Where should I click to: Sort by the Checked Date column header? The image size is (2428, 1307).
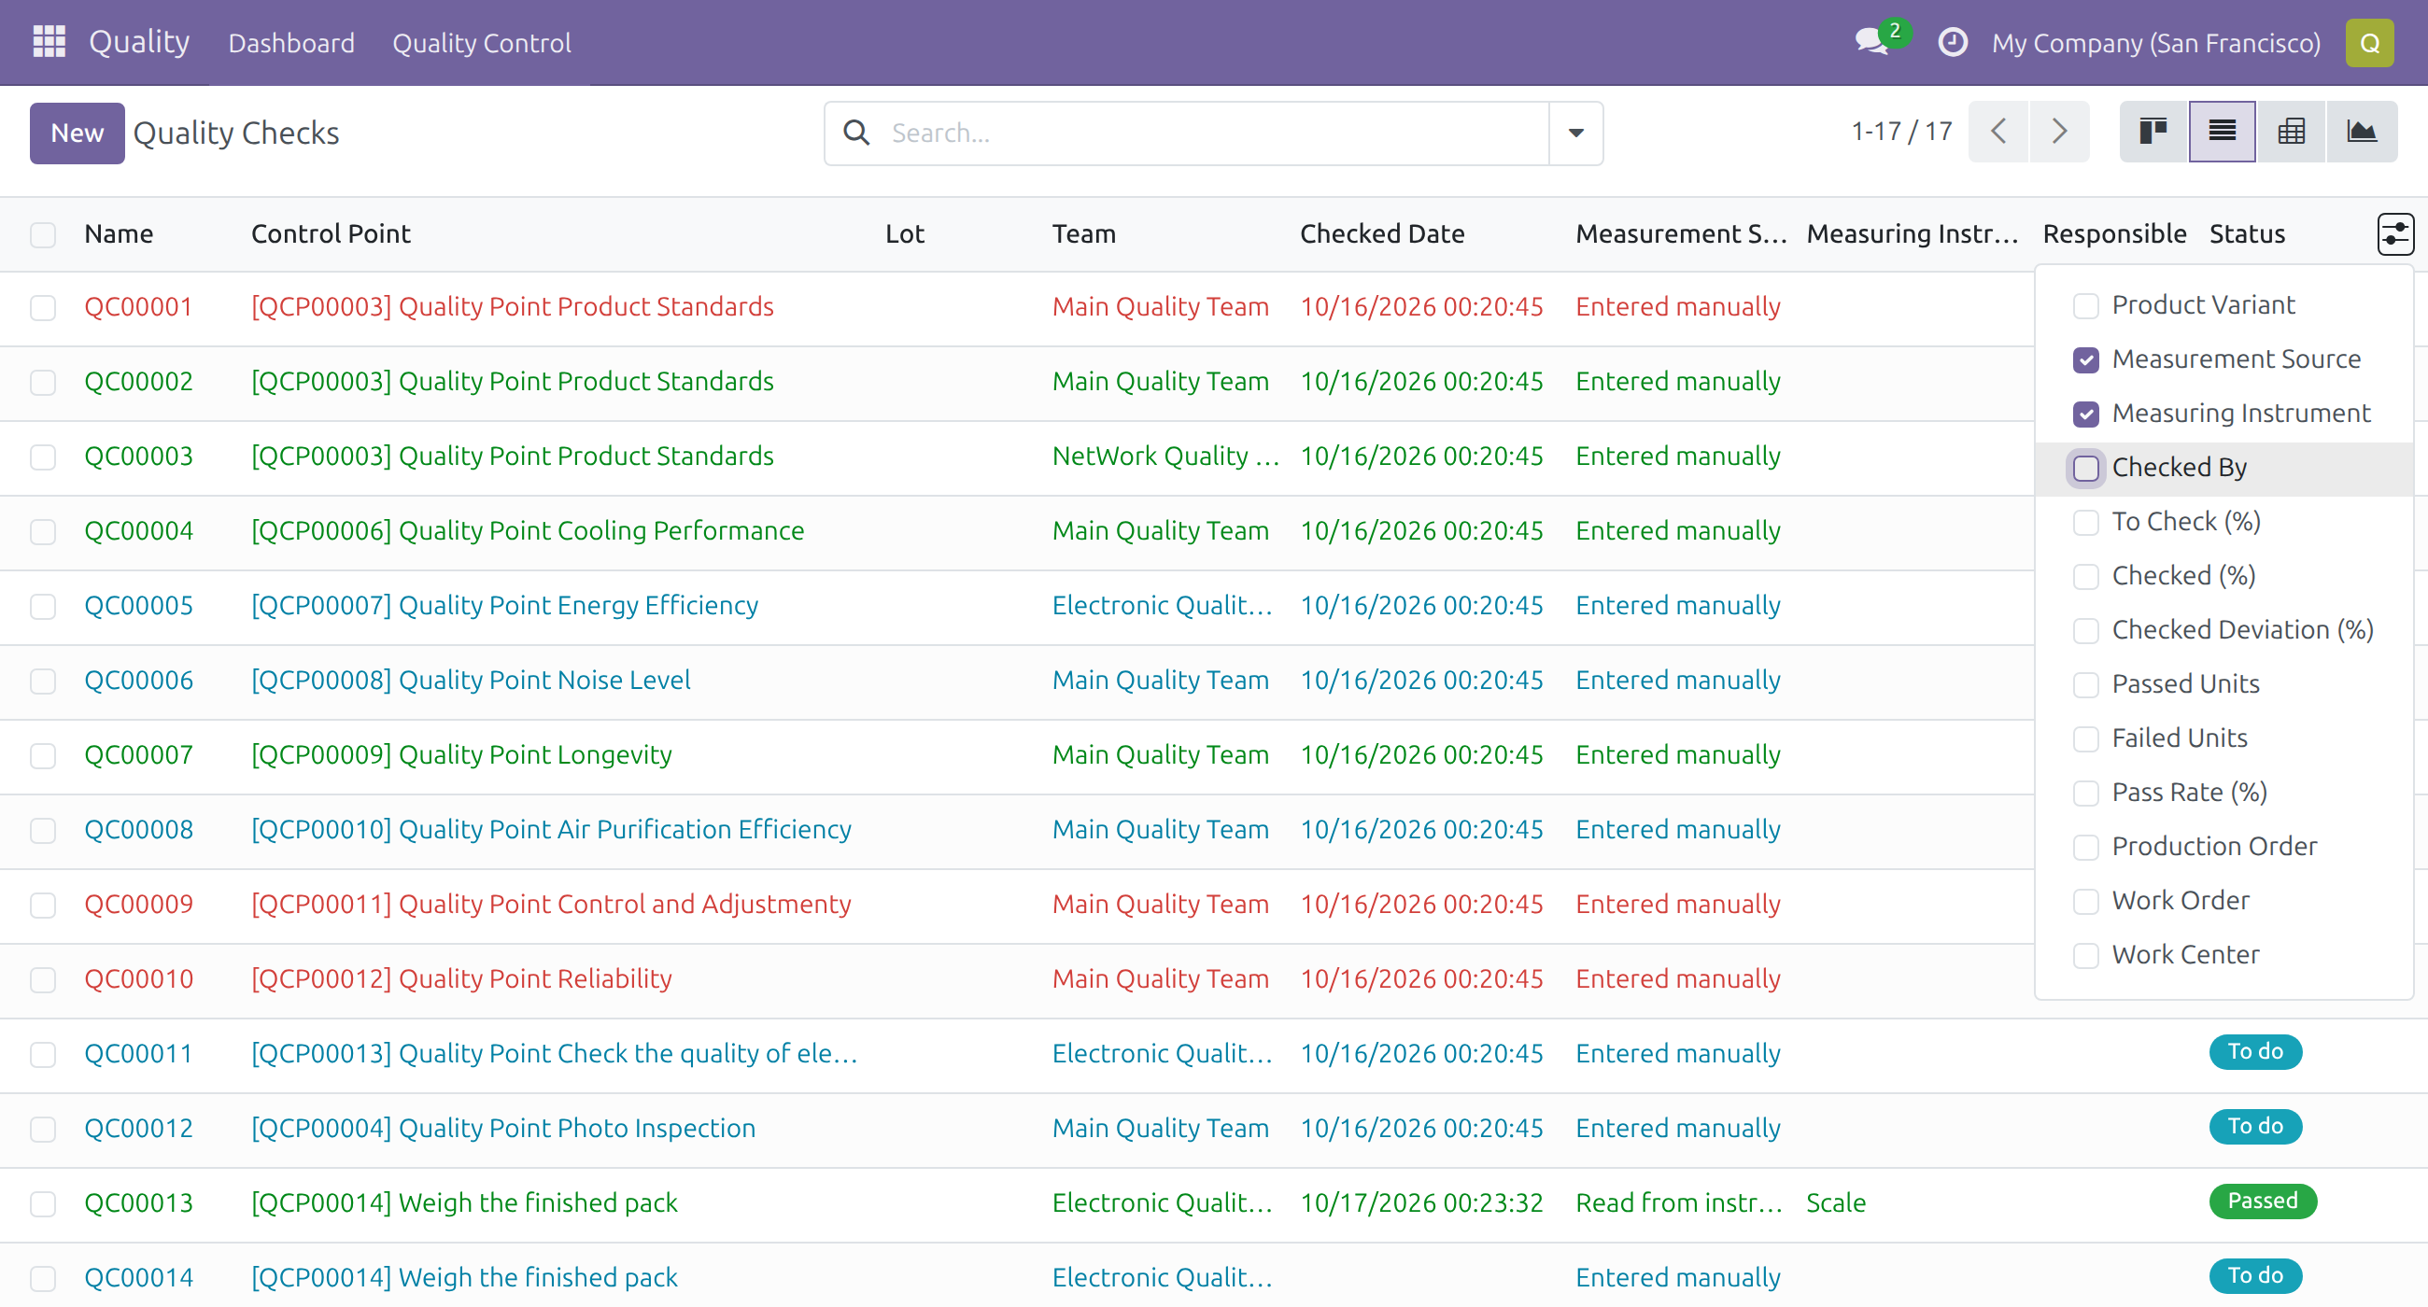coord(1382,233)
